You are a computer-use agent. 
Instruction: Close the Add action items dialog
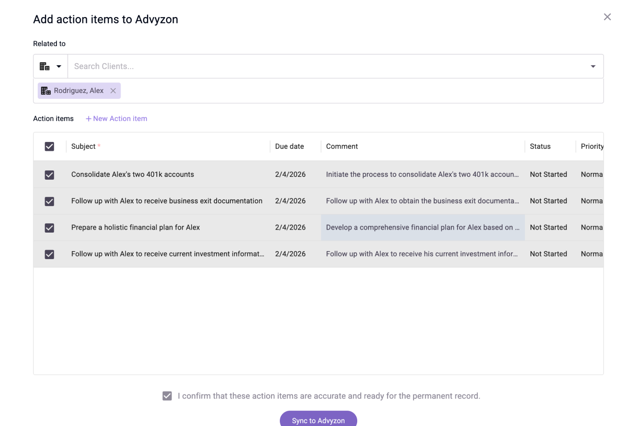[607, 17]
